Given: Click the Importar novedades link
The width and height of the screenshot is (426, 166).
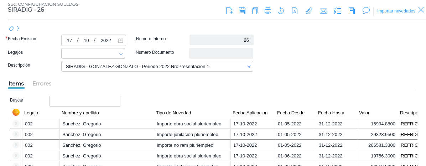Looking at the screenshot, I should click(x=396, y=11).
